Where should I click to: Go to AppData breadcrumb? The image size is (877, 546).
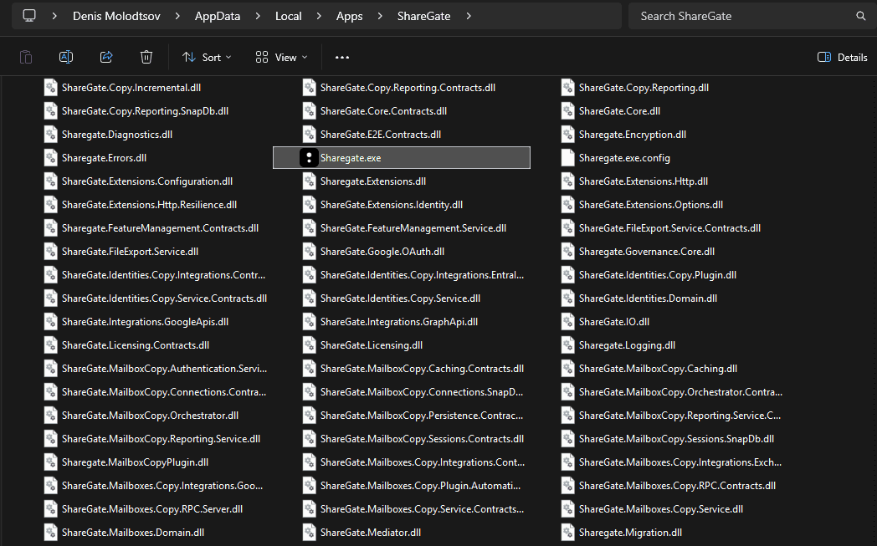click(218, 16)
